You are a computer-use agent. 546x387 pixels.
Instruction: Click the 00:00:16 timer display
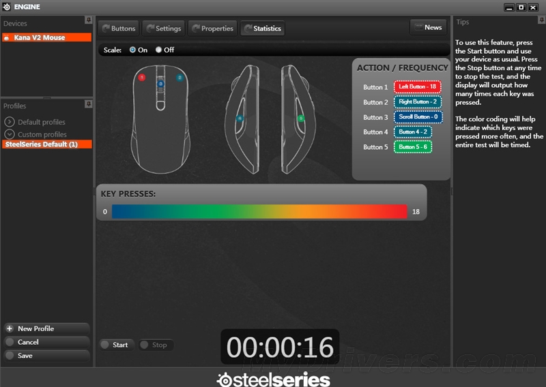point(280,347)
